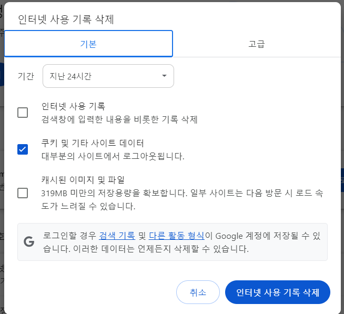
Task: Click the text 검색창에 입력한 내용을 비롯한 기록 삭제
Action: [119, 119]
